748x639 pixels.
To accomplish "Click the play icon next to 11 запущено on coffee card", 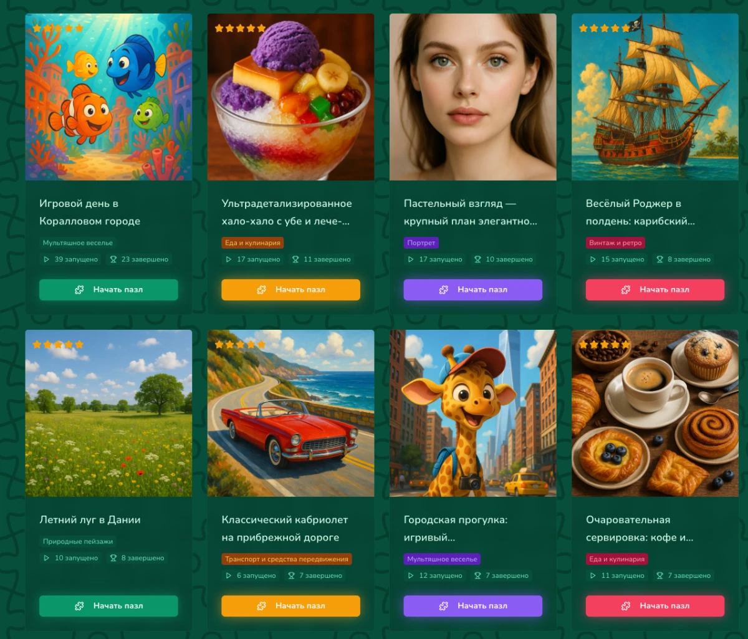I will pyautogui.click(x=593, y=575).
